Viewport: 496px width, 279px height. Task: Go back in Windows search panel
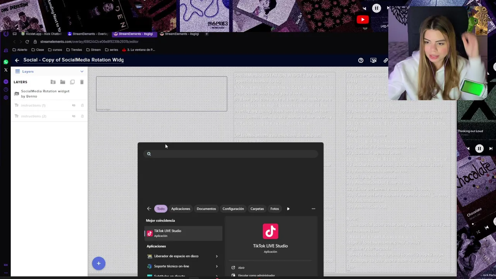[x=149, y=209]
